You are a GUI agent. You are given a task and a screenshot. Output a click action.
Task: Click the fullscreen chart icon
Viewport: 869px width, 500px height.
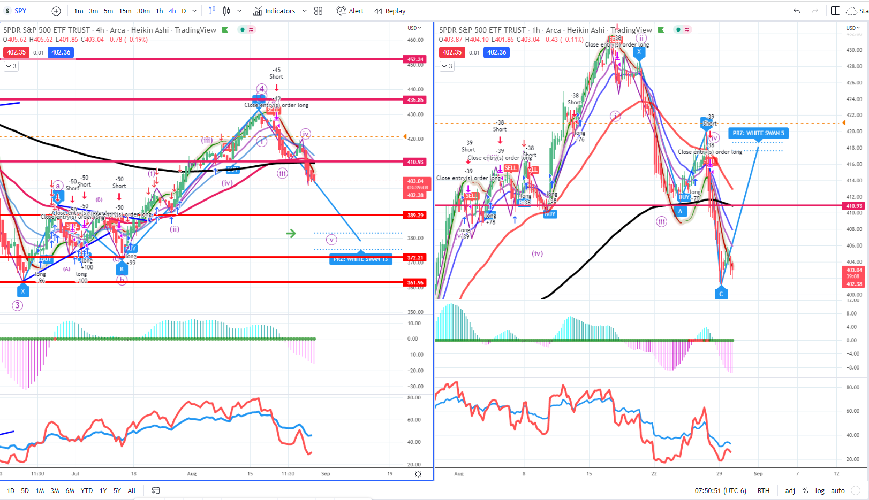856,490
